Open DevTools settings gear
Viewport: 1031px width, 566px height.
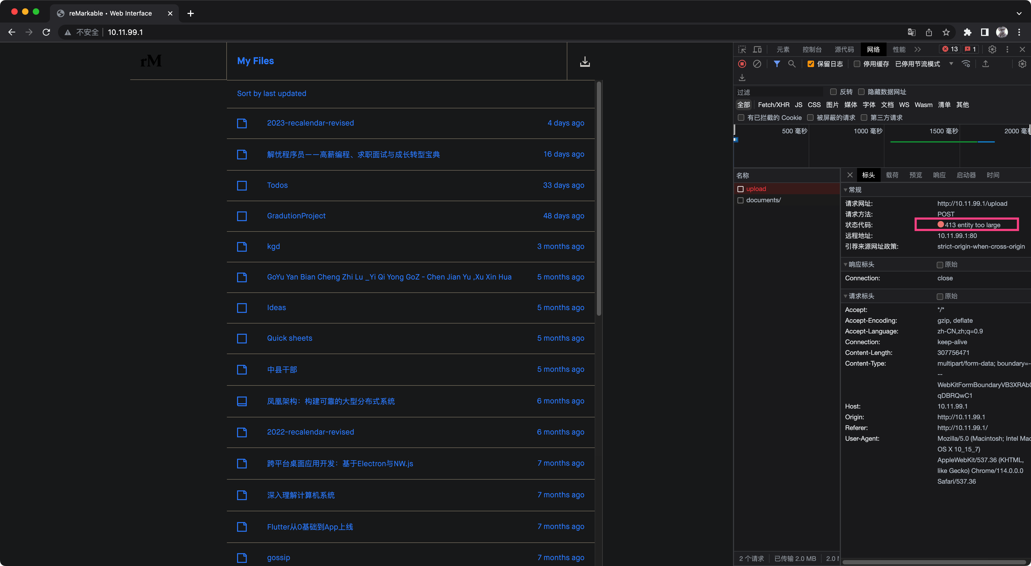coord(992,49)
